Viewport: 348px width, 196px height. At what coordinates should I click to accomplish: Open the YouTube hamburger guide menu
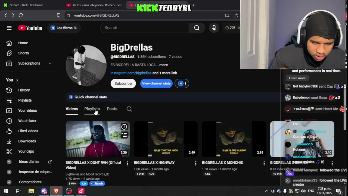pos(9,28)
